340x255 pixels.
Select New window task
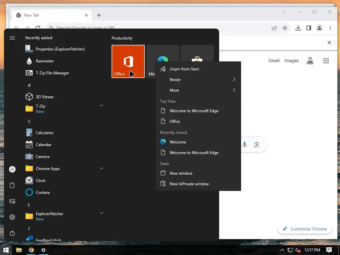(x=198, y=173)
